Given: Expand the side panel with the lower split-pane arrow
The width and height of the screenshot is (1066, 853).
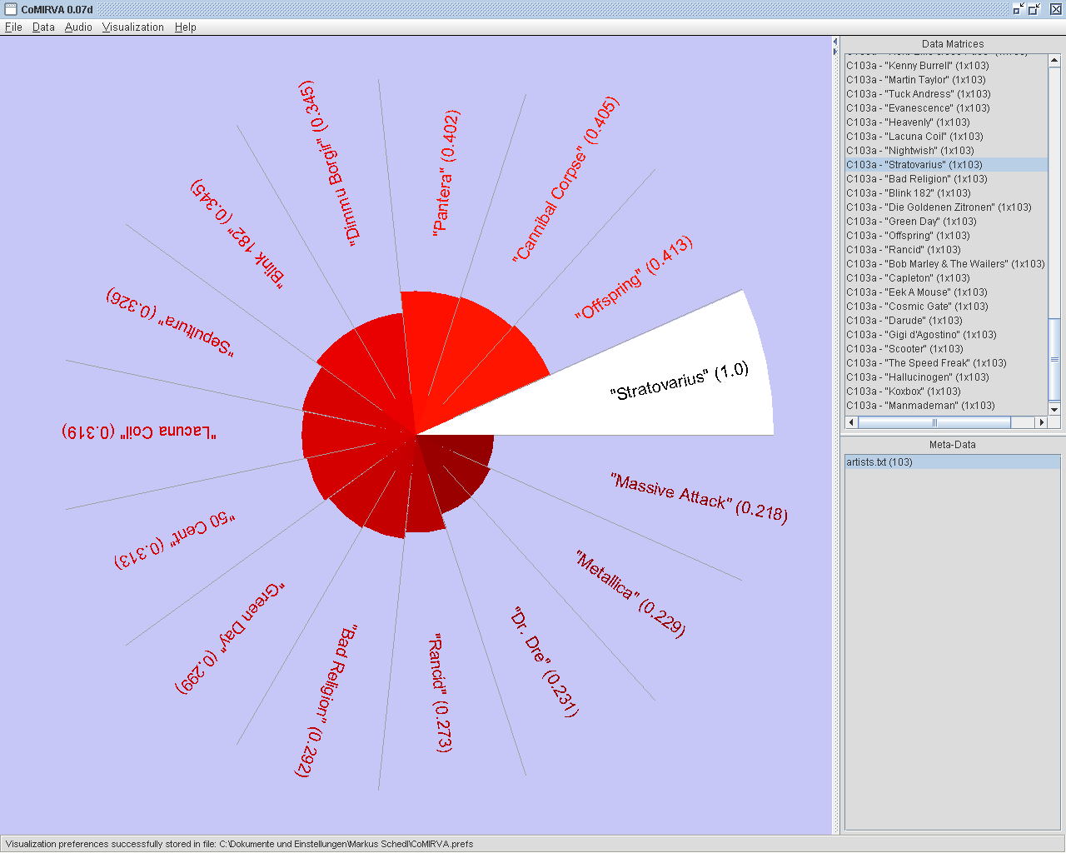Looking at the screenshot, I should click(x=835, y=52).
